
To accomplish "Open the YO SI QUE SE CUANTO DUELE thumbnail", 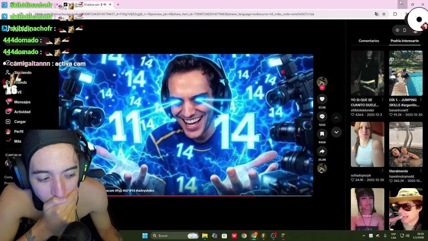I will tap(367, 73).
